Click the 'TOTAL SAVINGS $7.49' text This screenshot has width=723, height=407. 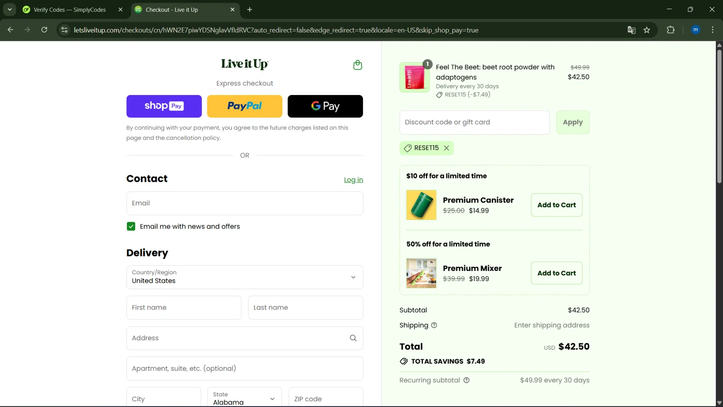pyautogui.click(x=448, y=361)
